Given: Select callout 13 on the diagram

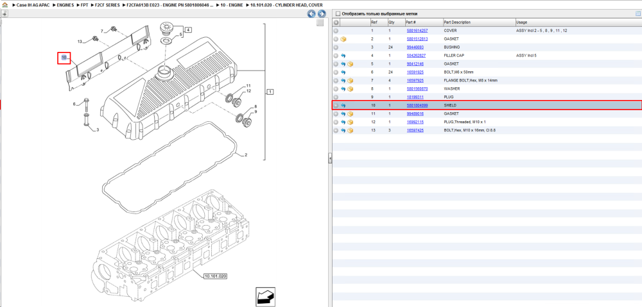Looking at the screenshot, I should tap(80, 41).
